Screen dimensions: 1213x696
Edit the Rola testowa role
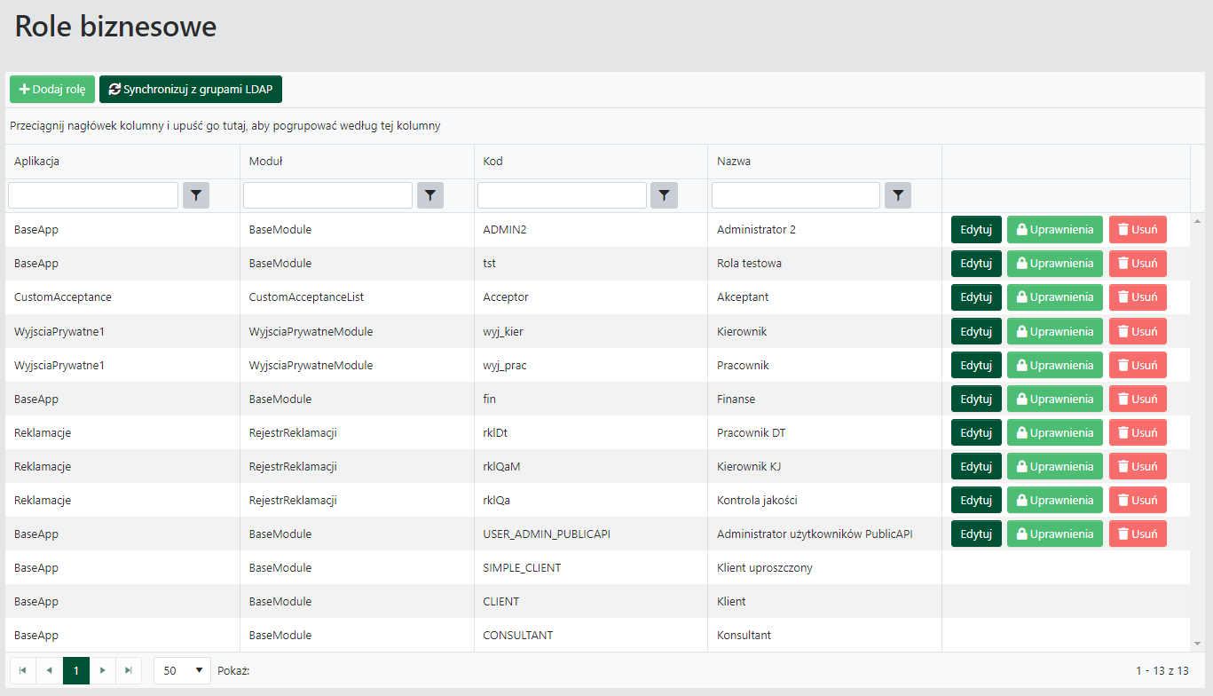976,264
